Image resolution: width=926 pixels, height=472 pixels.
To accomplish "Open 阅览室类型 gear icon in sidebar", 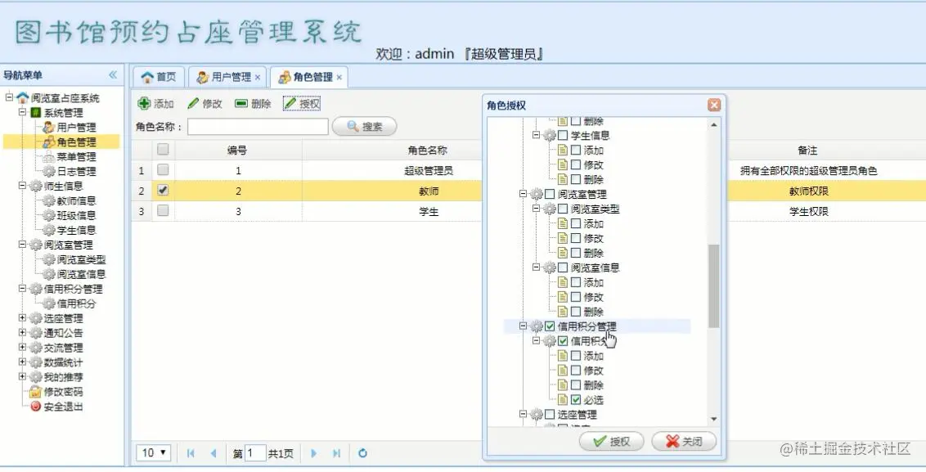I will click(x=49, y=259).
